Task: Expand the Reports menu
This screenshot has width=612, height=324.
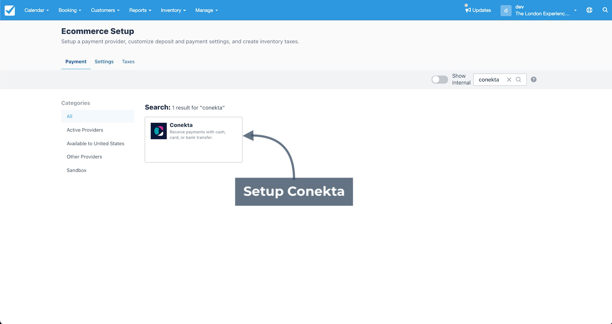Action: click(140, 10)
